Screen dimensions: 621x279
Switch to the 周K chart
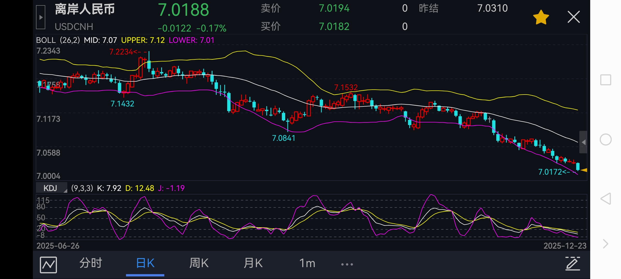(x=199, y=263)
